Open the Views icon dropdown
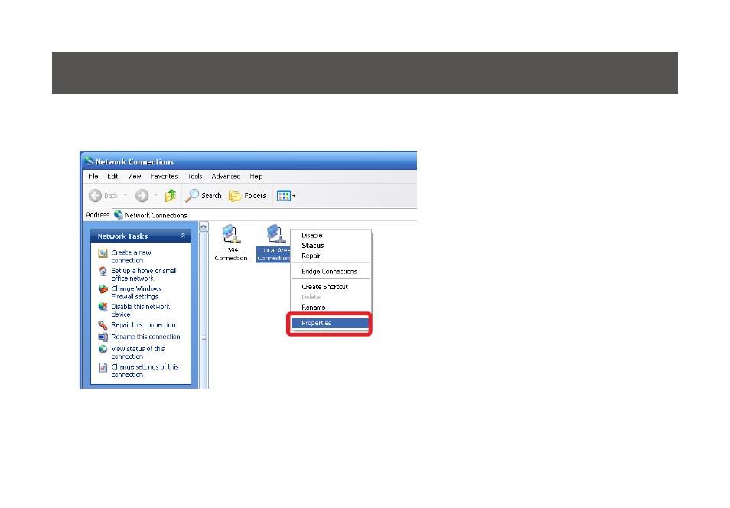Viewport: 730px width, 508px height. coord(286,196)
